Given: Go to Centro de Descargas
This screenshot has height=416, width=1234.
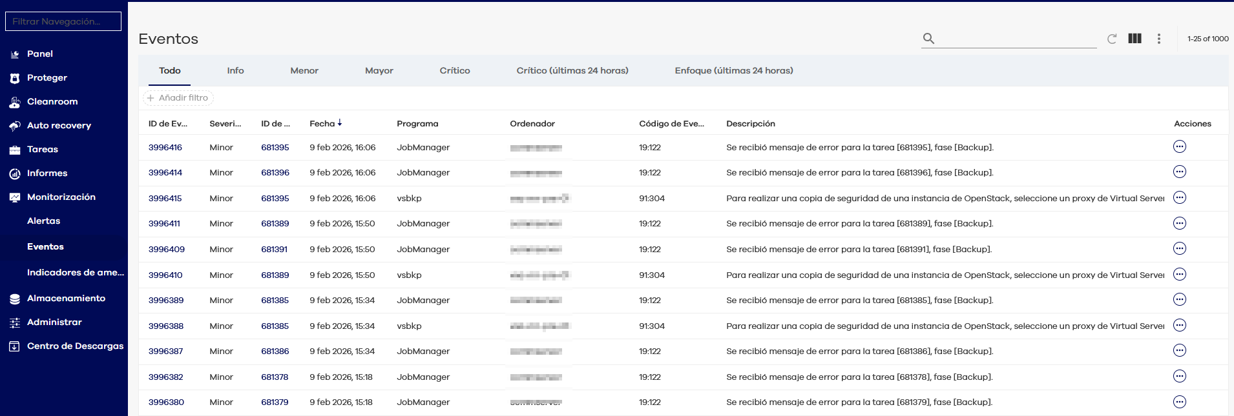Looking at the screenshot, I should click(x=75, y=346).
